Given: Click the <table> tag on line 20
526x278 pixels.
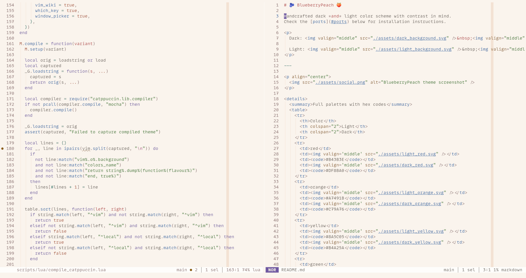Looking at the screenshot, I should [298, 110].
